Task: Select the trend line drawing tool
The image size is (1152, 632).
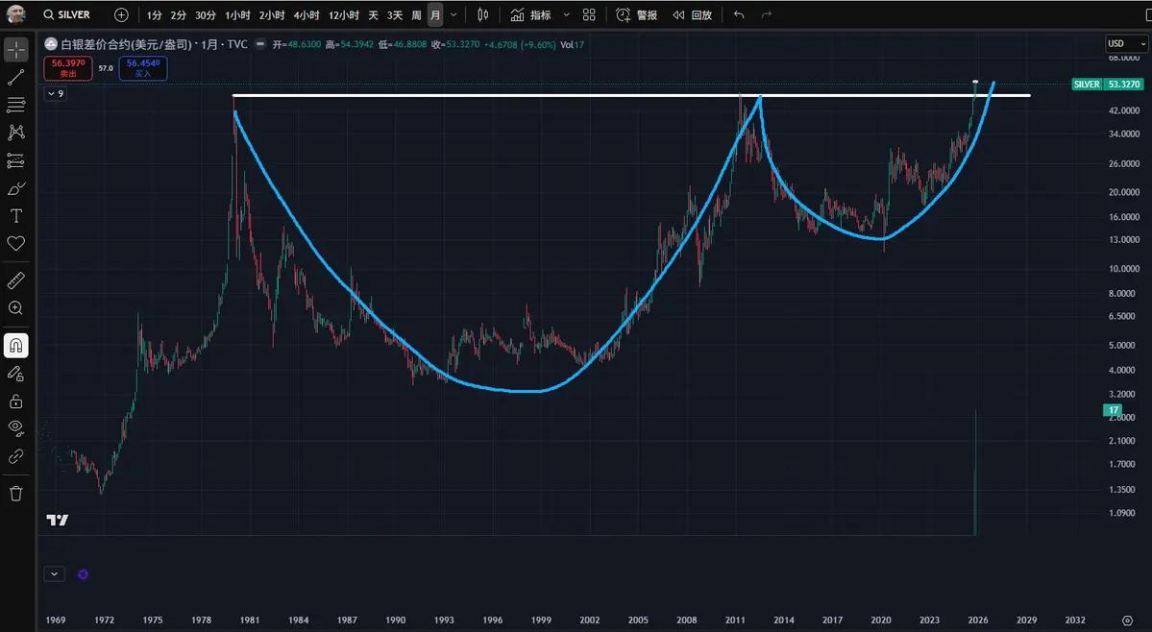Action: (x=16, y=77)
